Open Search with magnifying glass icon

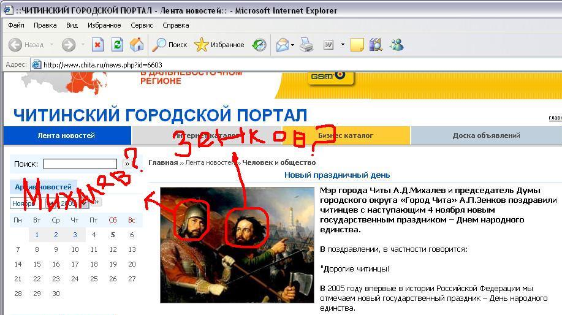(170, 45)
